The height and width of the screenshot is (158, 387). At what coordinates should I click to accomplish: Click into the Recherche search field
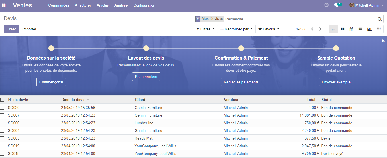tap(299, 19)
